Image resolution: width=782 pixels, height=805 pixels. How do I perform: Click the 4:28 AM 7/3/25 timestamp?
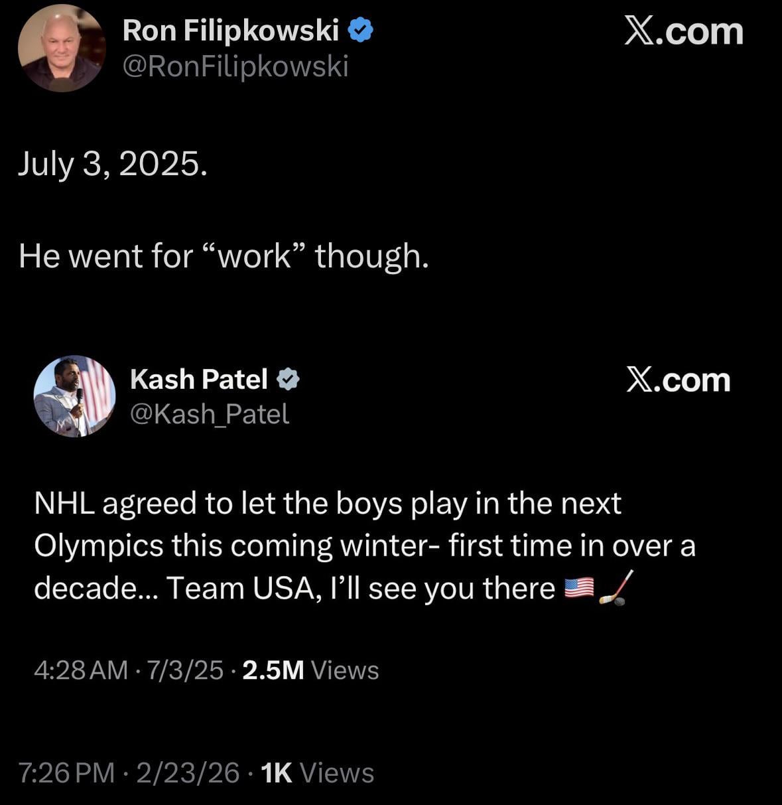[129, 670]
